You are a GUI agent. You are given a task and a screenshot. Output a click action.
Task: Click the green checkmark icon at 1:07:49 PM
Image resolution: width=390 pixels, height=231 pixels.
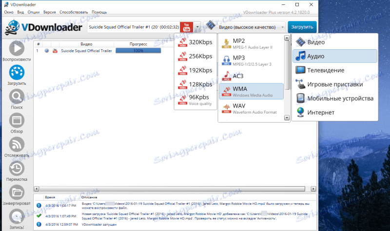tap(39, 216)
